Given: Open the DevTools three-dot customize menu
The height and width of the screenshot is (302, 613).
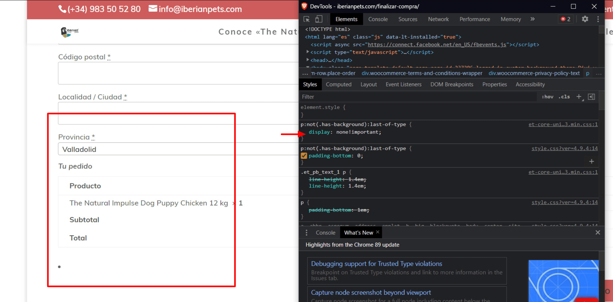Looking at the screenshot, I should click(598, 19).
